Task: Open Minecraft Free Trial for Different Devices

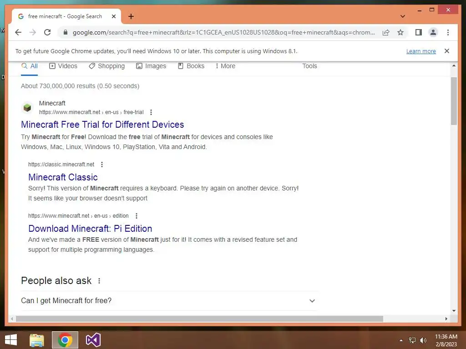Action: click(x=102, y=125)
